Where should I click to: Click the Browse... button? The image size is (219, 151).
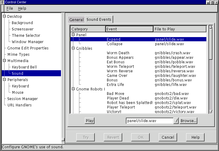coord(188,121)
